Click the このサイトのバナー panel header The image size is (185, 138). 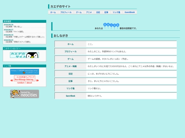(x=24, y=48)
